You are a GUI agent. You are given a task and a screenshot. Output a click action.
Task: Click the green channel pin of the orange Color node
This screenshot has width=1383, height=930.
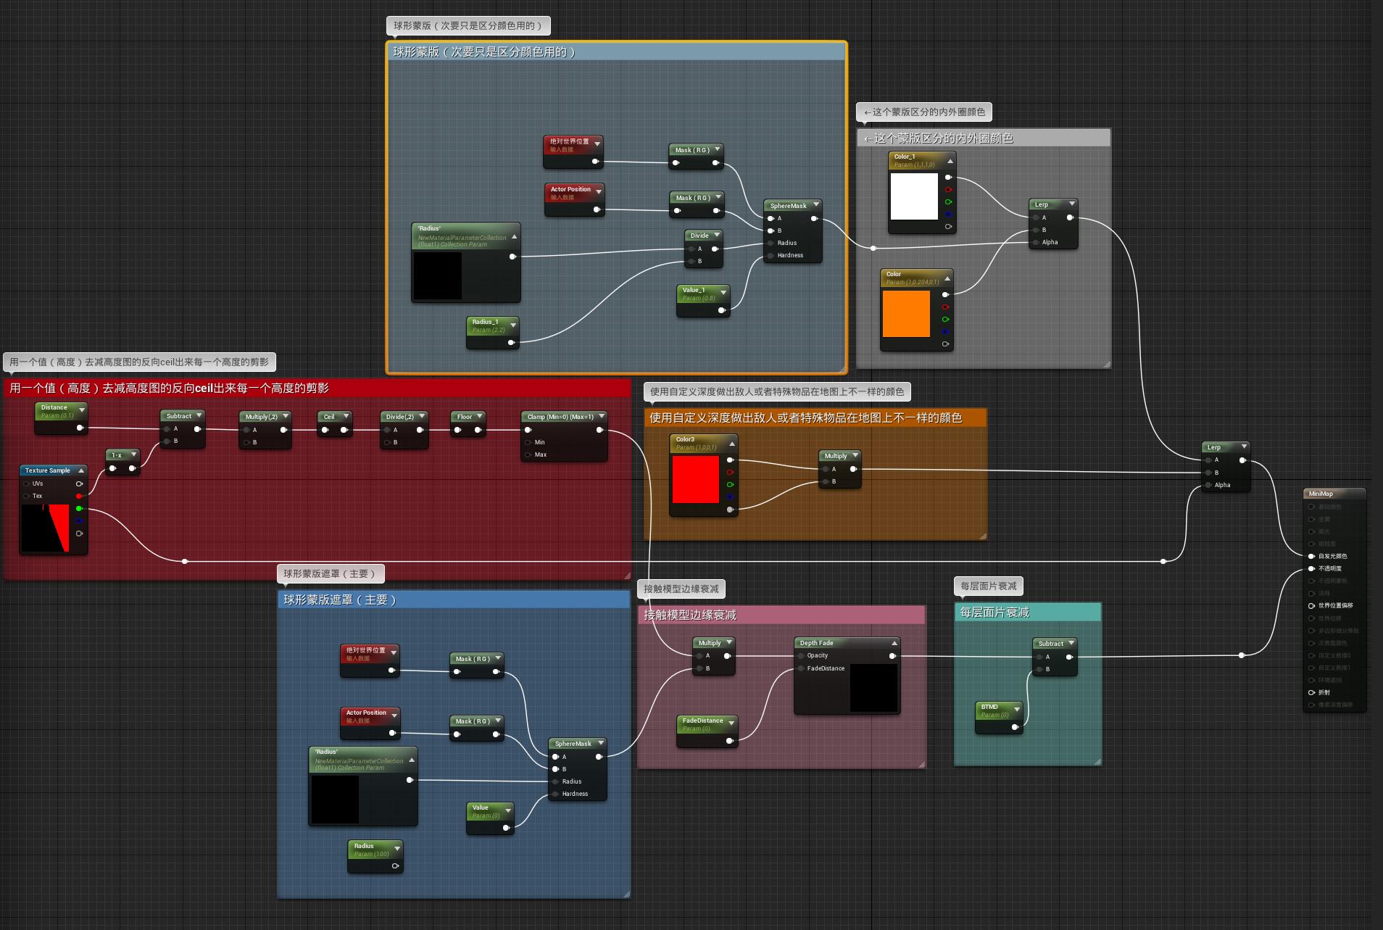click(945, 319)
